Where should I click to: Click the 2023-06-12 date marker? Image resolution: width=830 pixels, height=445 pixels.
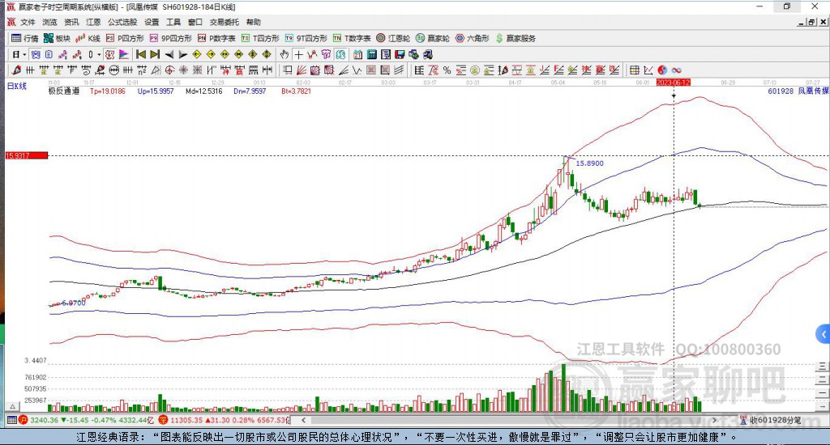point(673,83)
